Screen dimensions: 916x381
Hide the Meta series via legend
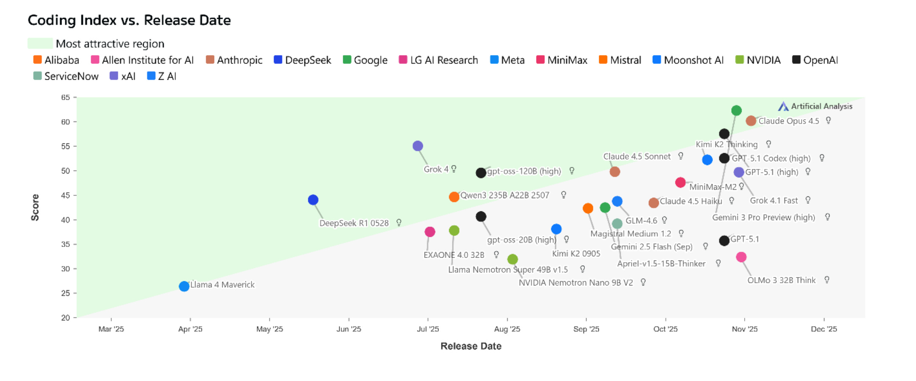click(507, 60)
